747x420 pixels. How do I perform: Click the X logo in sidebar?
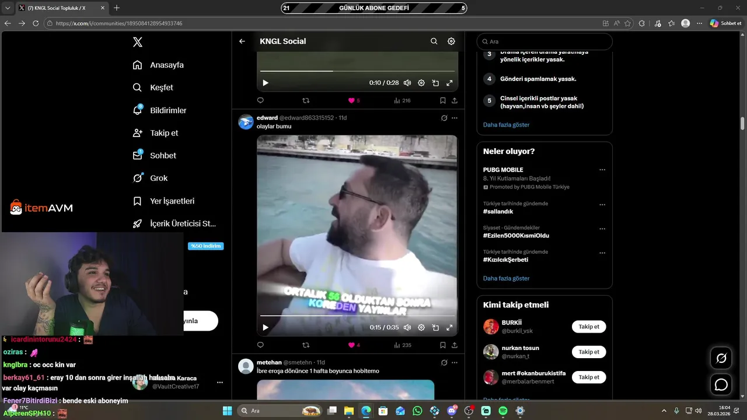[x=138, y=42]
